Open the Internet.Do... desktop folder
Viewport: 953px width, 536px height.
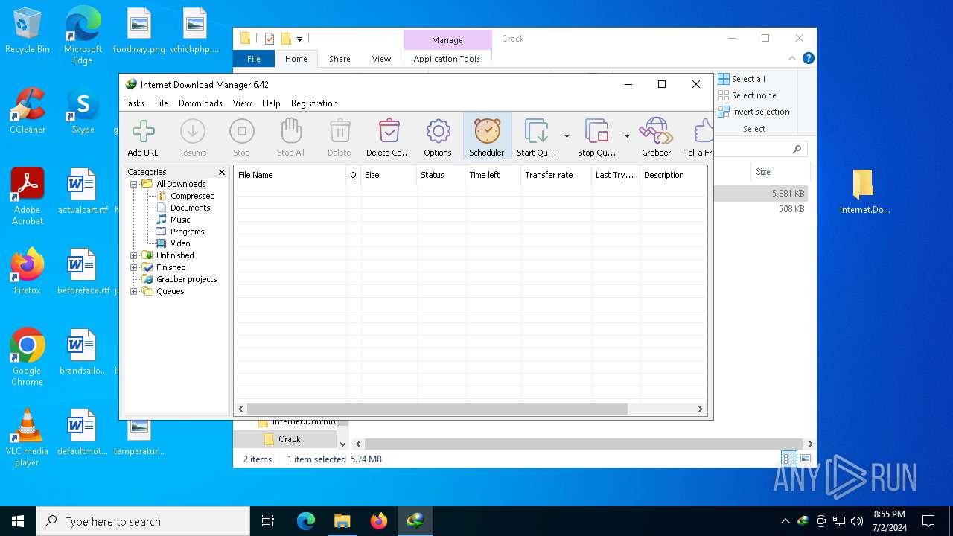click(x=864, y=192)
